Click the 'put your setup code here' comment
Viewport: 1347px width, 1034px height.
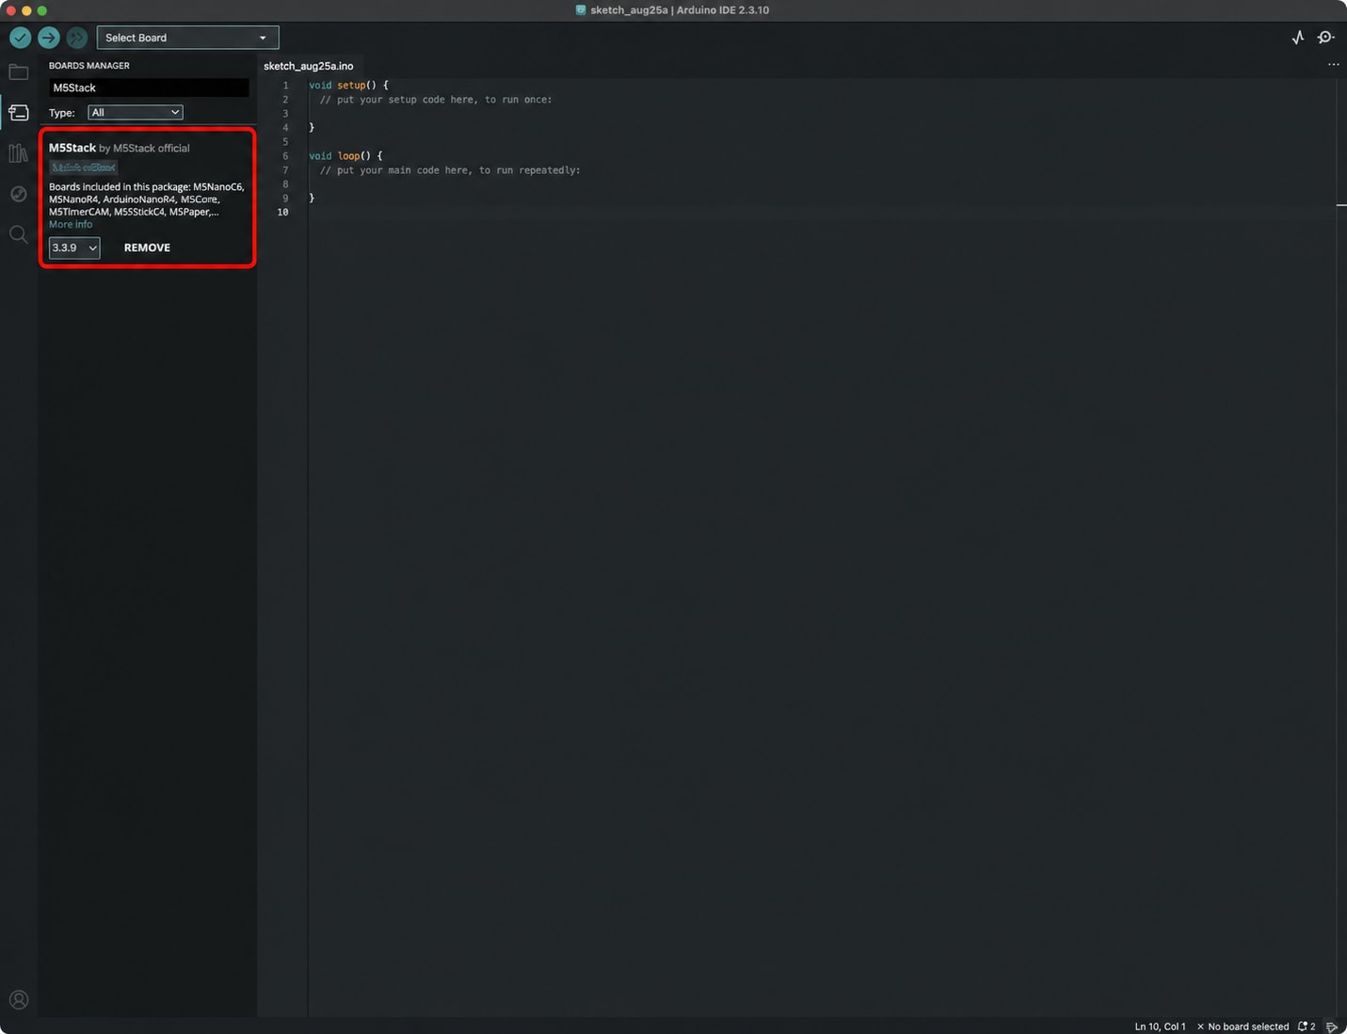(436, 100)
